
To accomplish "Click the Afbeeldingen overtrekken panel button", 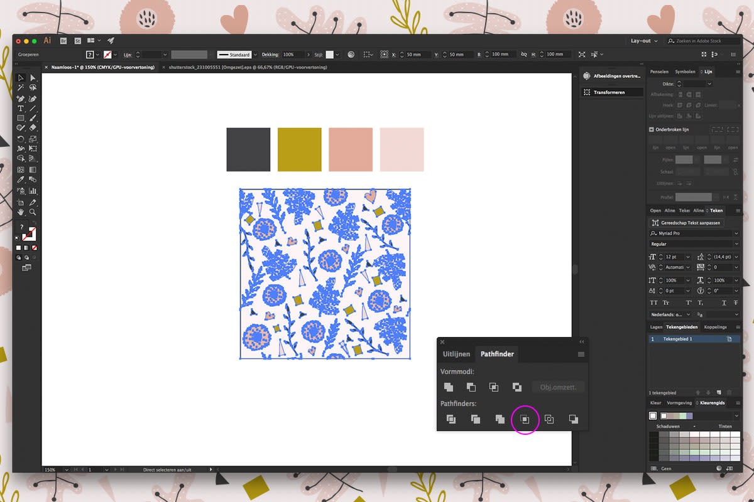I will point(612,76).
